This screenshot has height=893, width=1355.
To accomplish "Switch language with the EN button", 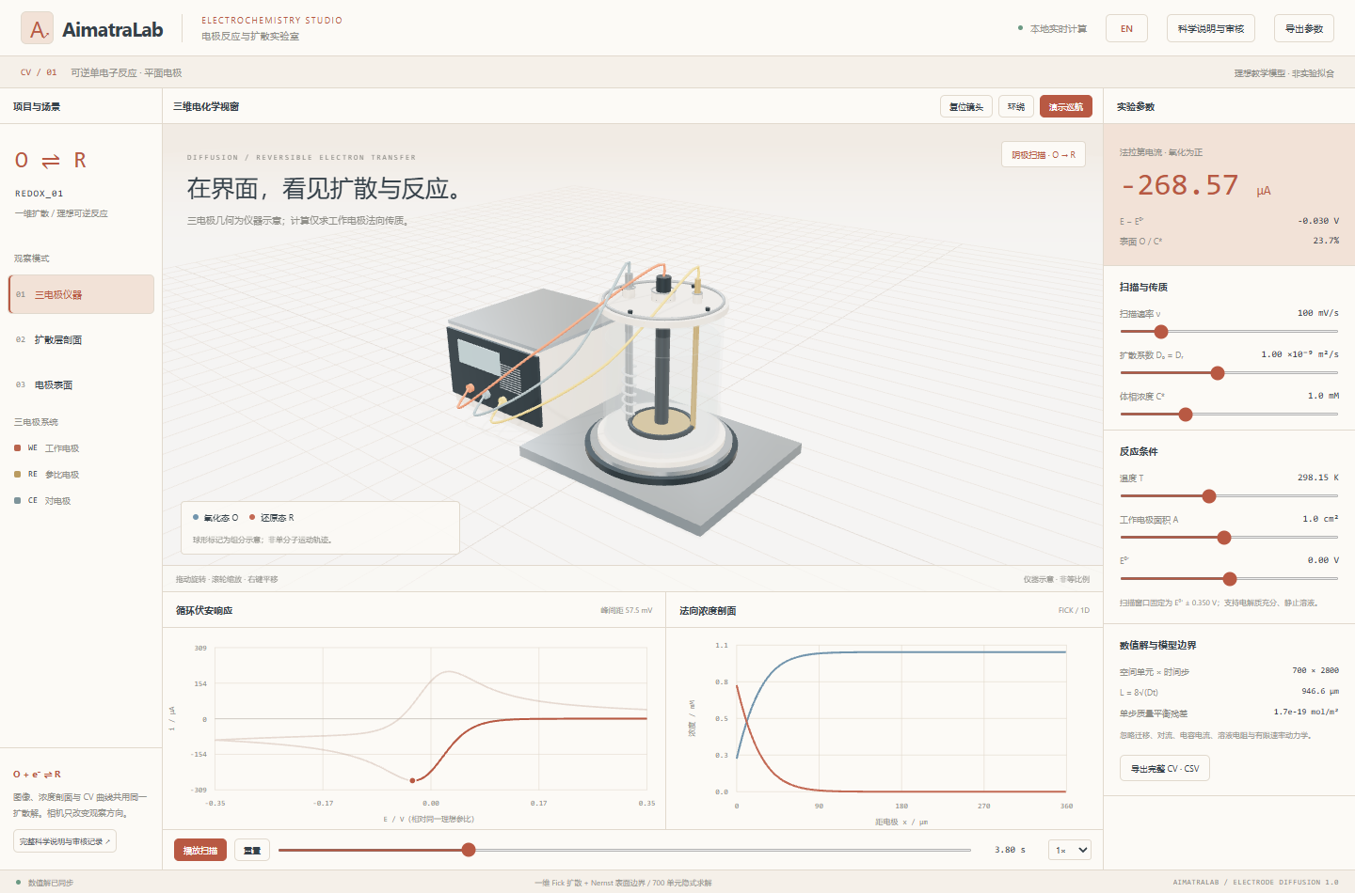I will tap(1126, 28).
